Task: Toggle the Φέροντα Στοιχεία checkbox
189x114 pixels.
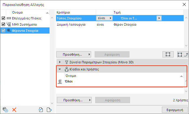Action: pos(3,30)
